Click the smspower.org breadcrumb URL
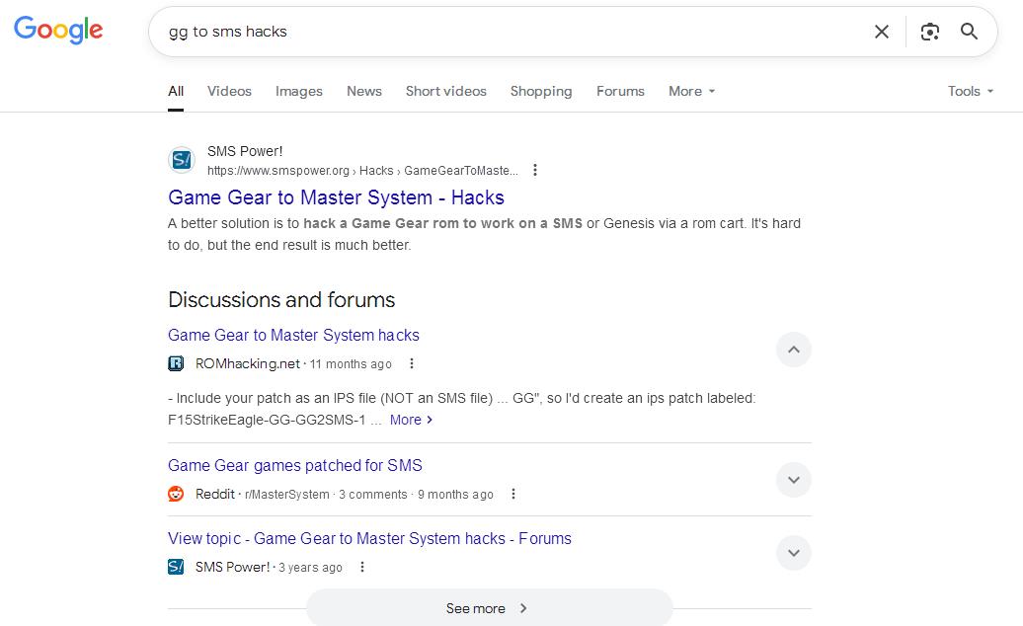1023x626 pixels. (x=362, y=170)
